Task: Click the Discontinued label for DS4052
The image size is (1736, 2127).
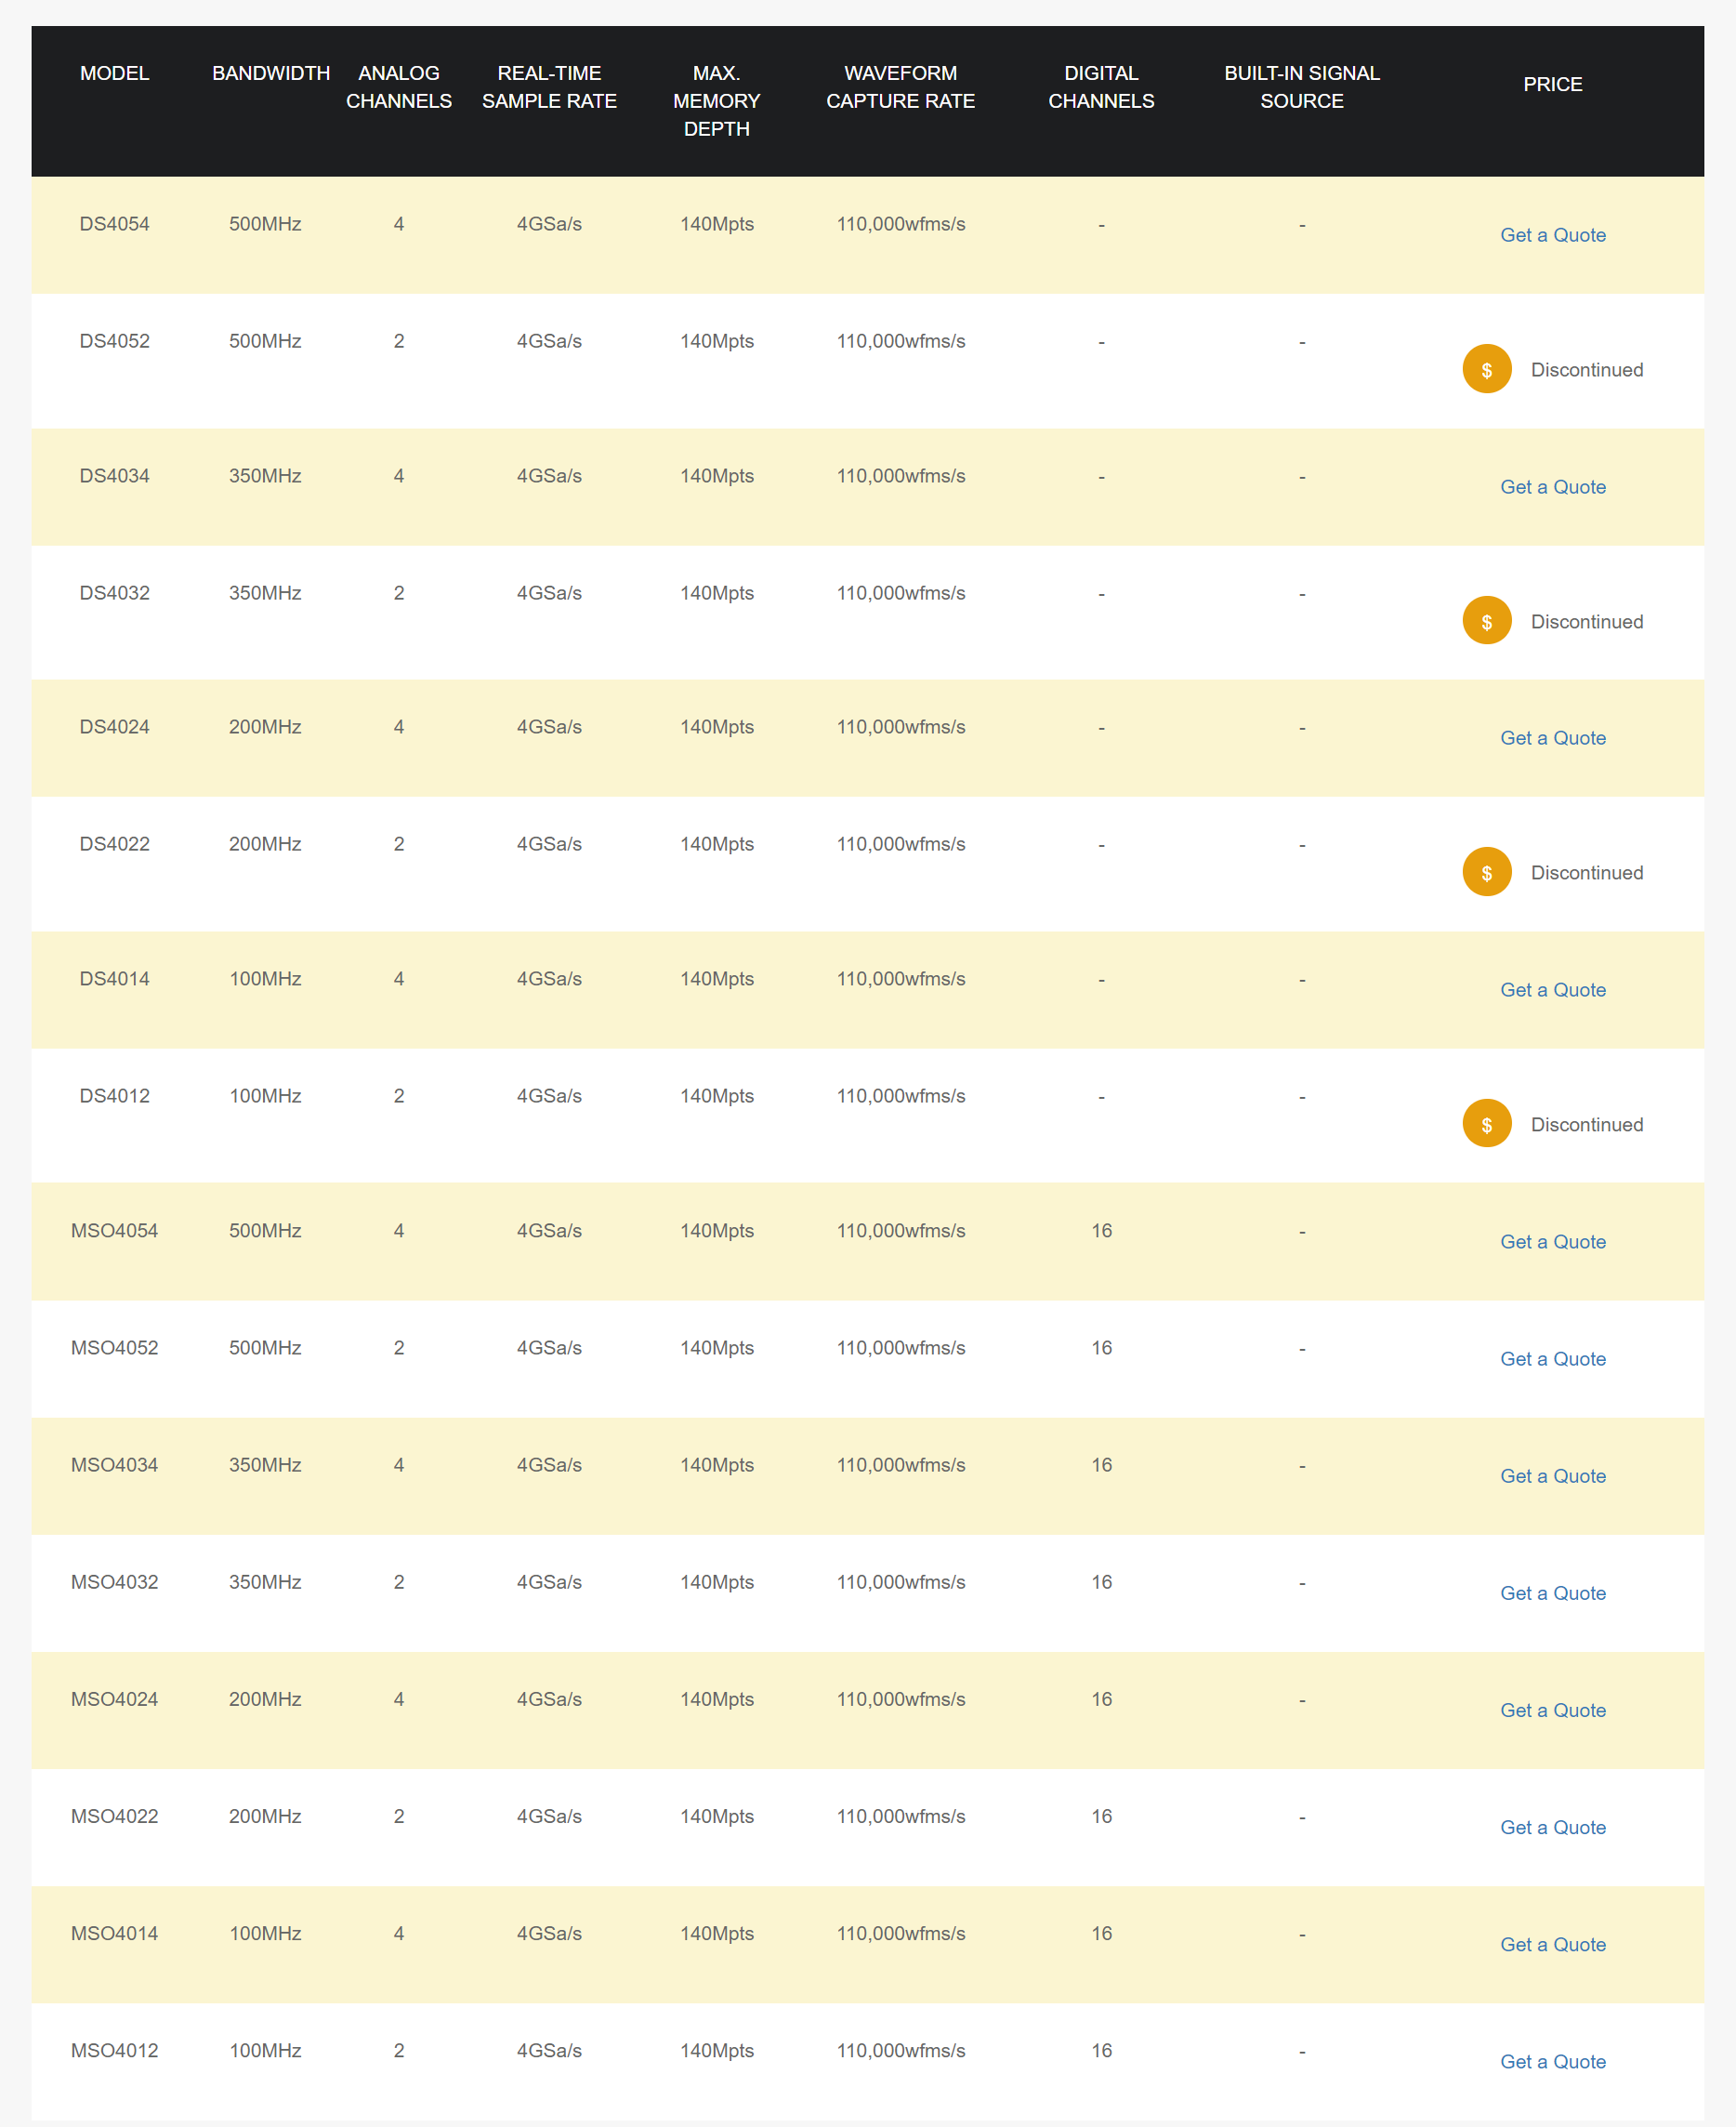Action: click(x=1586, y=370)
